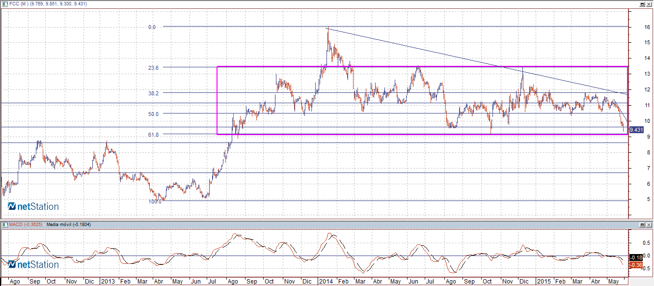Image resolution: width=654 pixels, height=286 pixels.
Task: Select the 61.8 Fibonacci level label
Action: [154, 134]
